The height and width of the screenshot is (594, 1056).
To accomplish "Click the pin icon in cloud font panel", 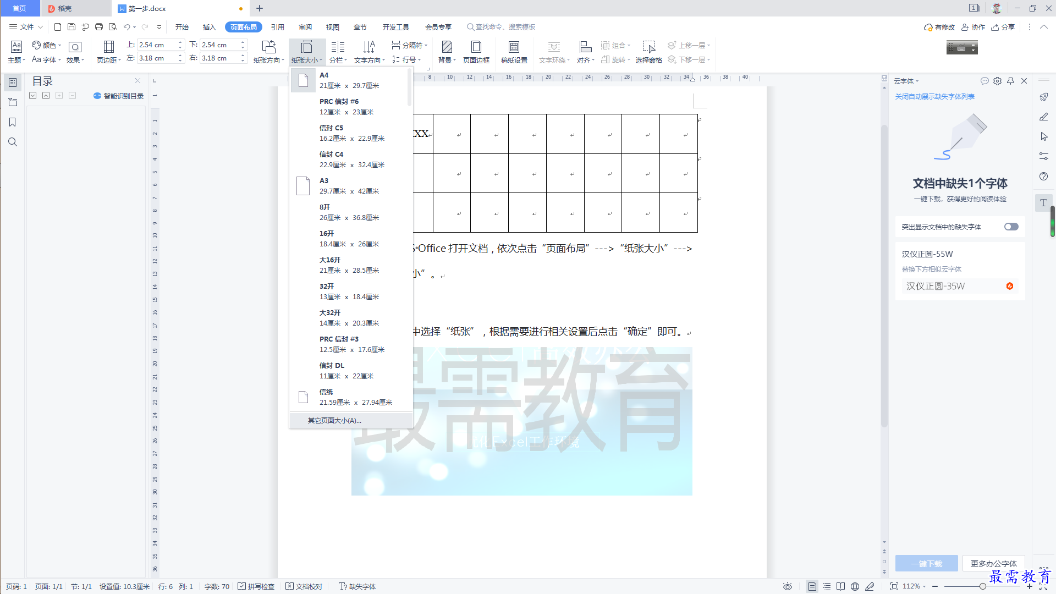I will pyautogui.click(x=1010, y=81).
